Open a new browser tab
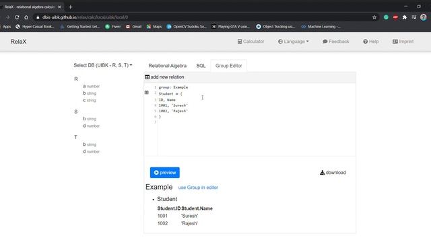The image size is (431, 242). [x=70, y=7]
